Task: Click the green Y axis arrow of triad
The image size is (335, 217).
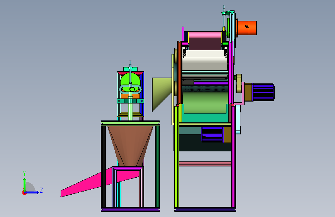Action: click(x=25, y=185)
